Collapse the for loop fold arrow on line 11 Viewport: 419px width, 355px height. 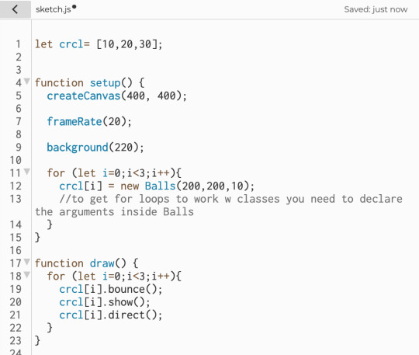(26, 171)
